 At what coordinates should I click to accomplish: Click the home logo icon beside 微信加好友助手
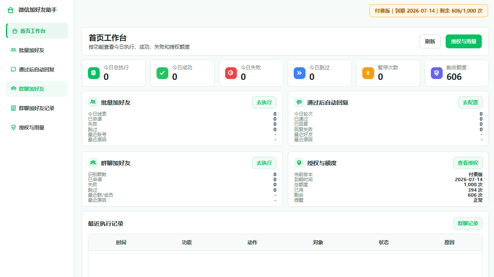(x=11, y=10)
